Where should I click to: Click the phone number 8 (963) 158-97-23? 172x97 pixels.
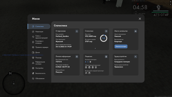tap(63, 67)
